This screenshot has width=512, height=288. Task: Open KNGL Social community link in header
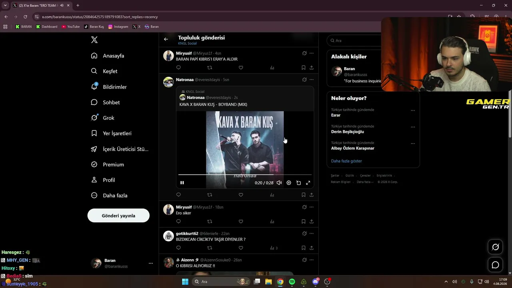coord(187,43)
